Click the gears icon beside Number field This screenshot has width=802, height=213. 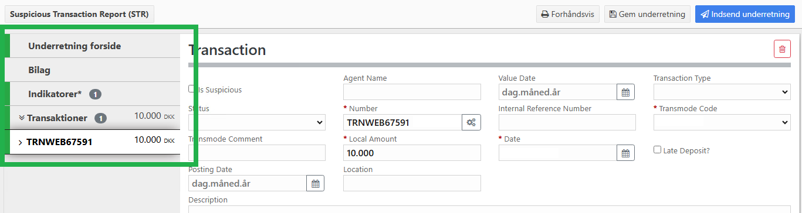coord(471,122)
